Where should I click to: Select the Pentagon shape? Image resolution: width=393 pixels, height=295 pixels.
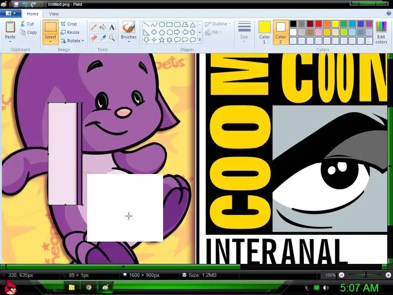pyautogui.click(x=162, y=32)
